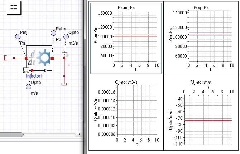Select the Ujato: m/s plot panel
240x154 pixels.
point(200,113)
